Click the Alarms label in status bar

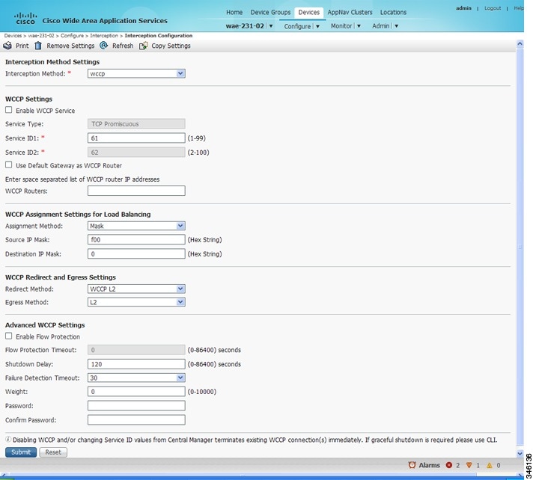430,465
